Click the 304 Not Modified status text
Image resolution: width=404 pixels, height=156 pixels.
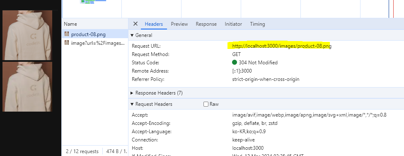(x=258, y=63)
